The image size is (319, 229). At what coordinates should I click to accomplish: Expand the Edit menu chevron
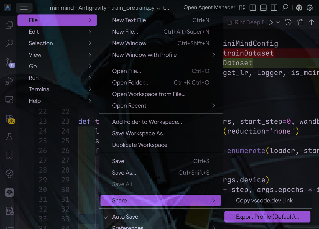click(90, 32)
